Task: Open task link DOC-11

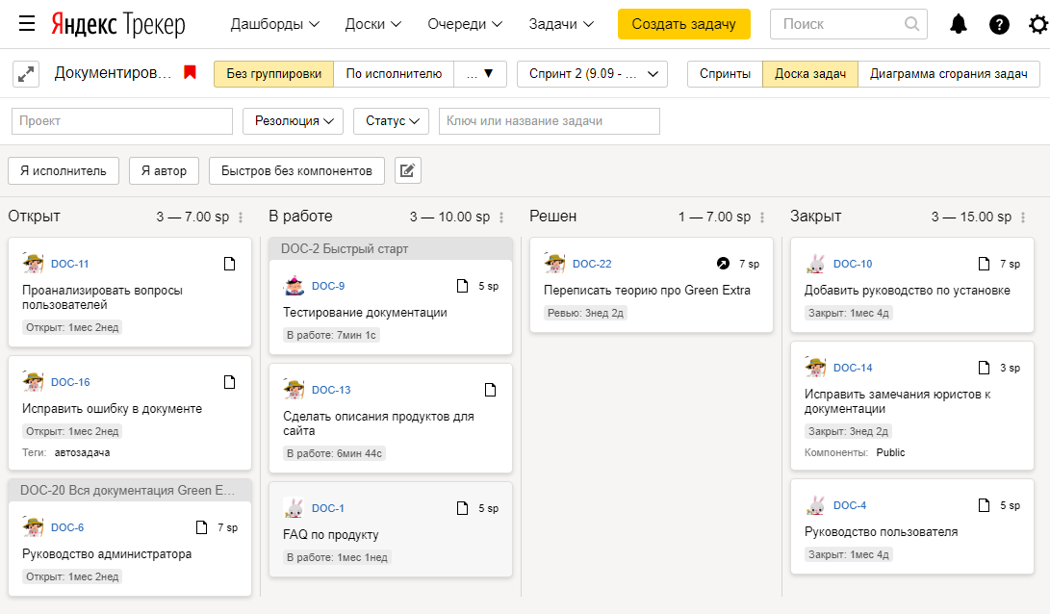Action: tap(70, 264)
